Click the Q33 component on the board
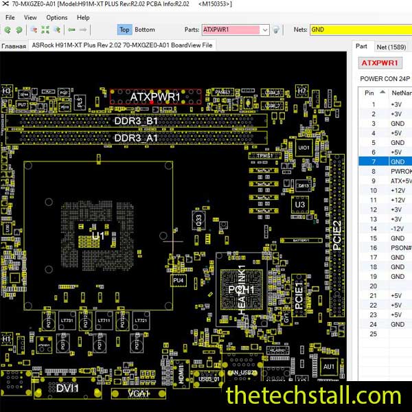 [x=198, y=220]
